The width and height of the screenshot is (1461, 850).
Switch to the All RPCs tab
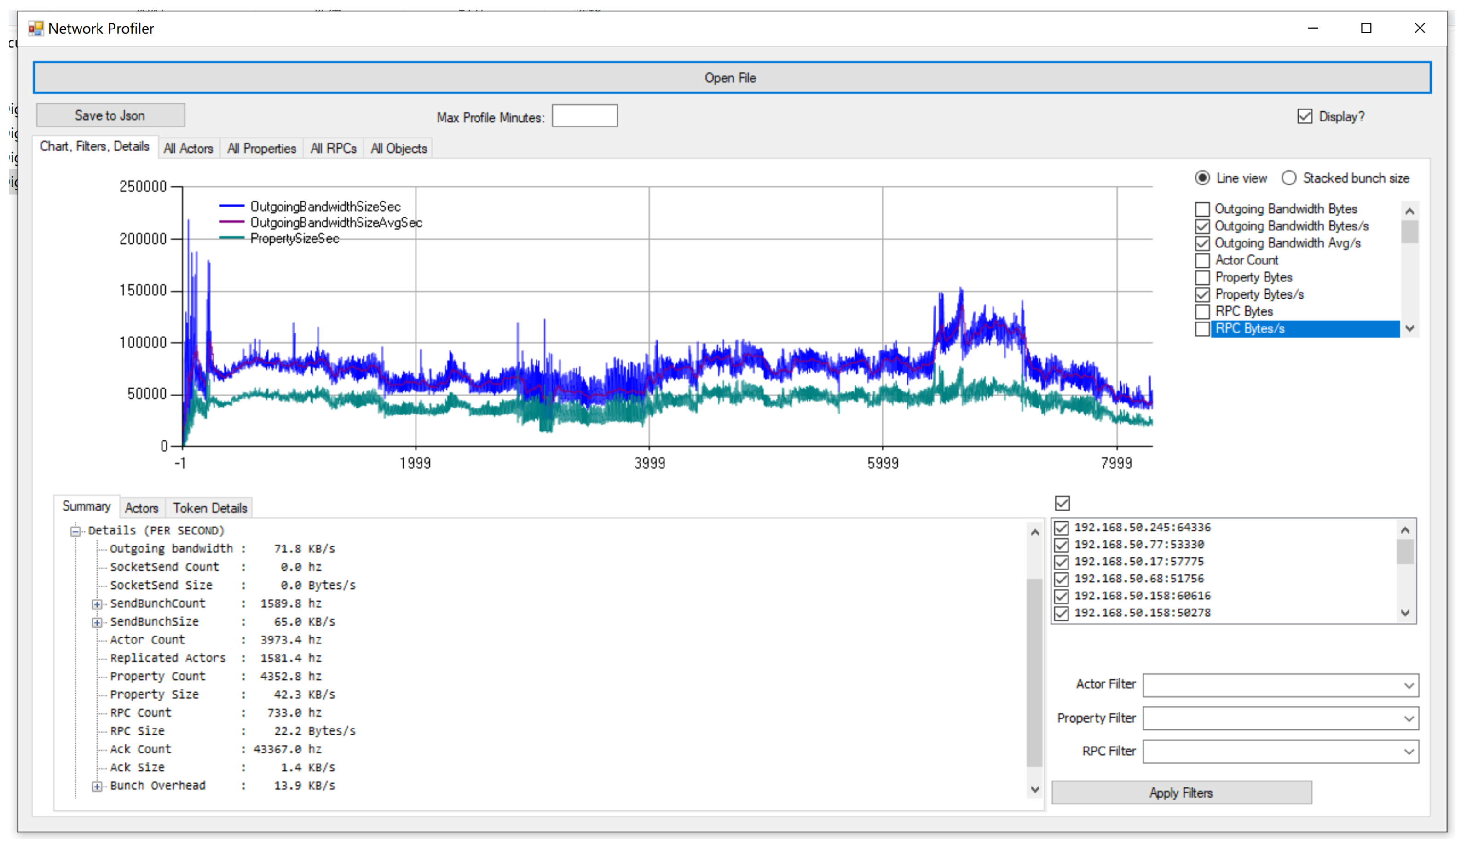coord(333,149)
